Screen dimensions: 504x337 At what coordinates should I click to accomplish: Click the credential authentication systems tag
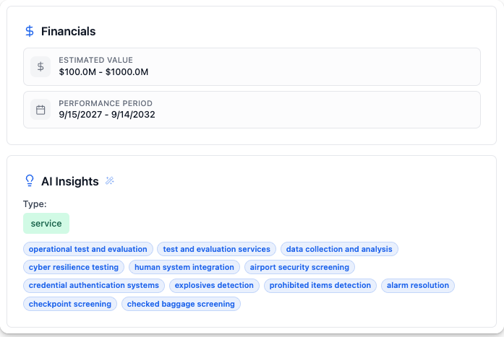[94, 285]
